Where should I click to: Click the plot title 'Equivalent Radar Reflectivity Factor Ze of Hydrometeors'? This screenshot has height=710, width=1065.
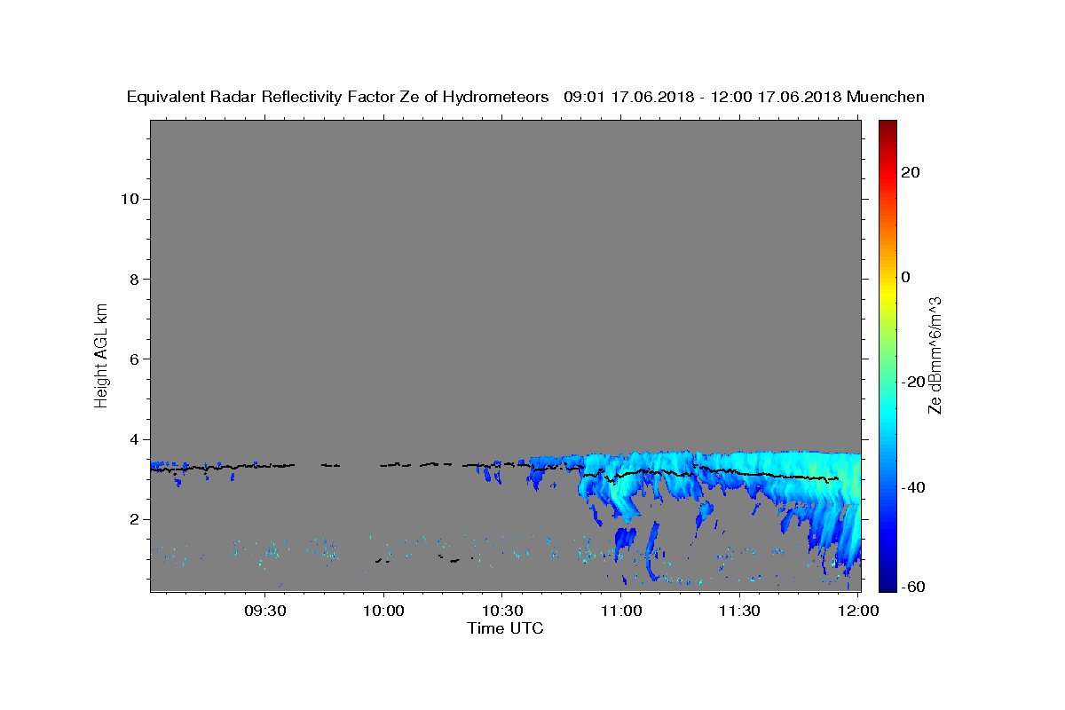tap(338, 98)
